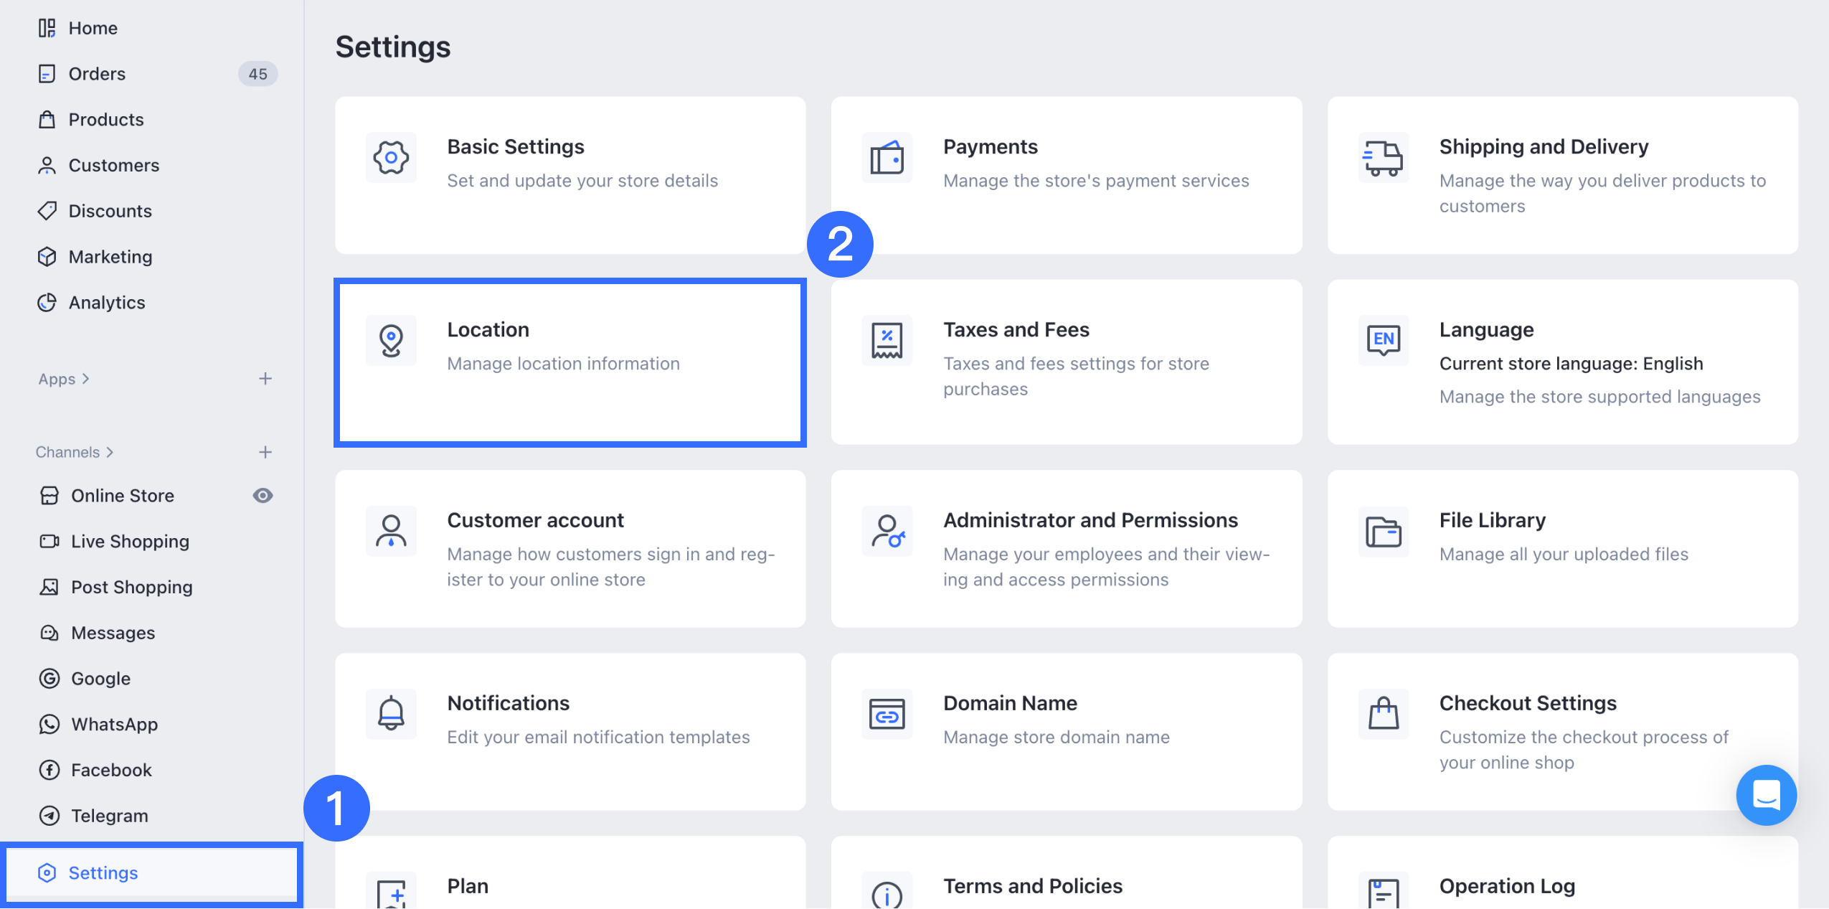
Task: Click the Domain Name link icon
Action: [x=887, y=714]
